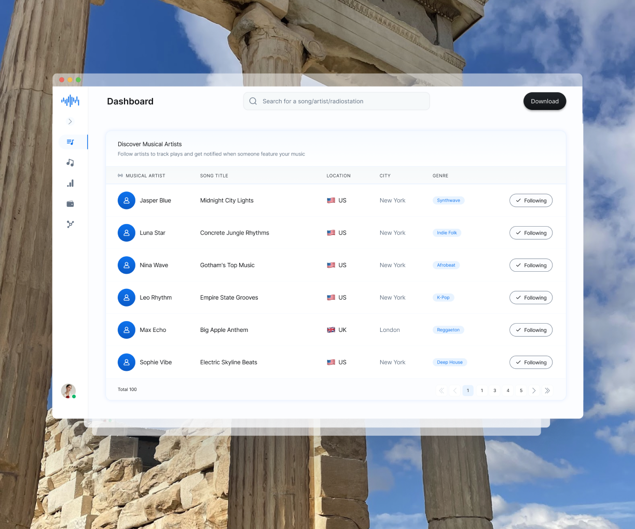The image size is (635, 529).
Task: Click the Indie Folk genre tag
Action: click(x=447, y=233)
